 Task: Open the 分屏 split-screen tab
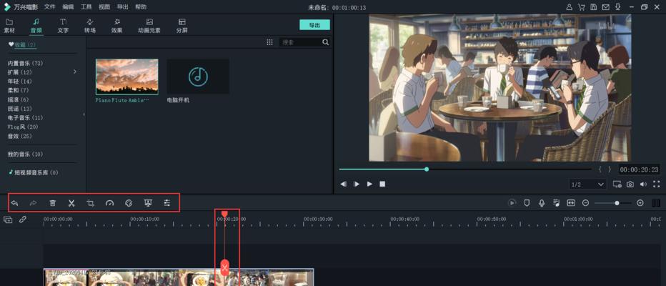182,26
